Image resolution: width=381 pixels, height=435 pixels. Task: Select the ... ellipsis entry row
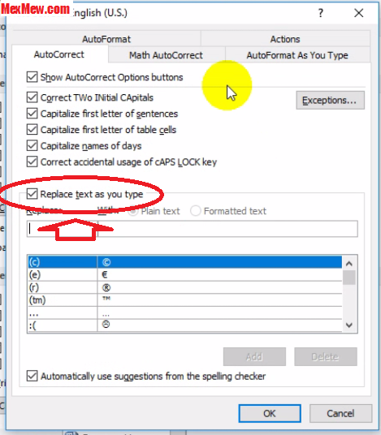click(x=184, y=312)
